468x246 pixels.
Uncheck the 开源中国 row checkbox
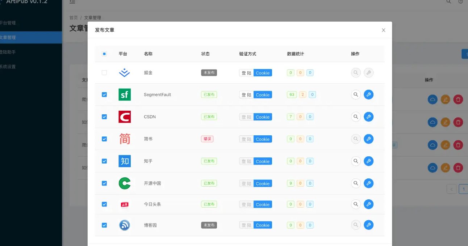104,183
